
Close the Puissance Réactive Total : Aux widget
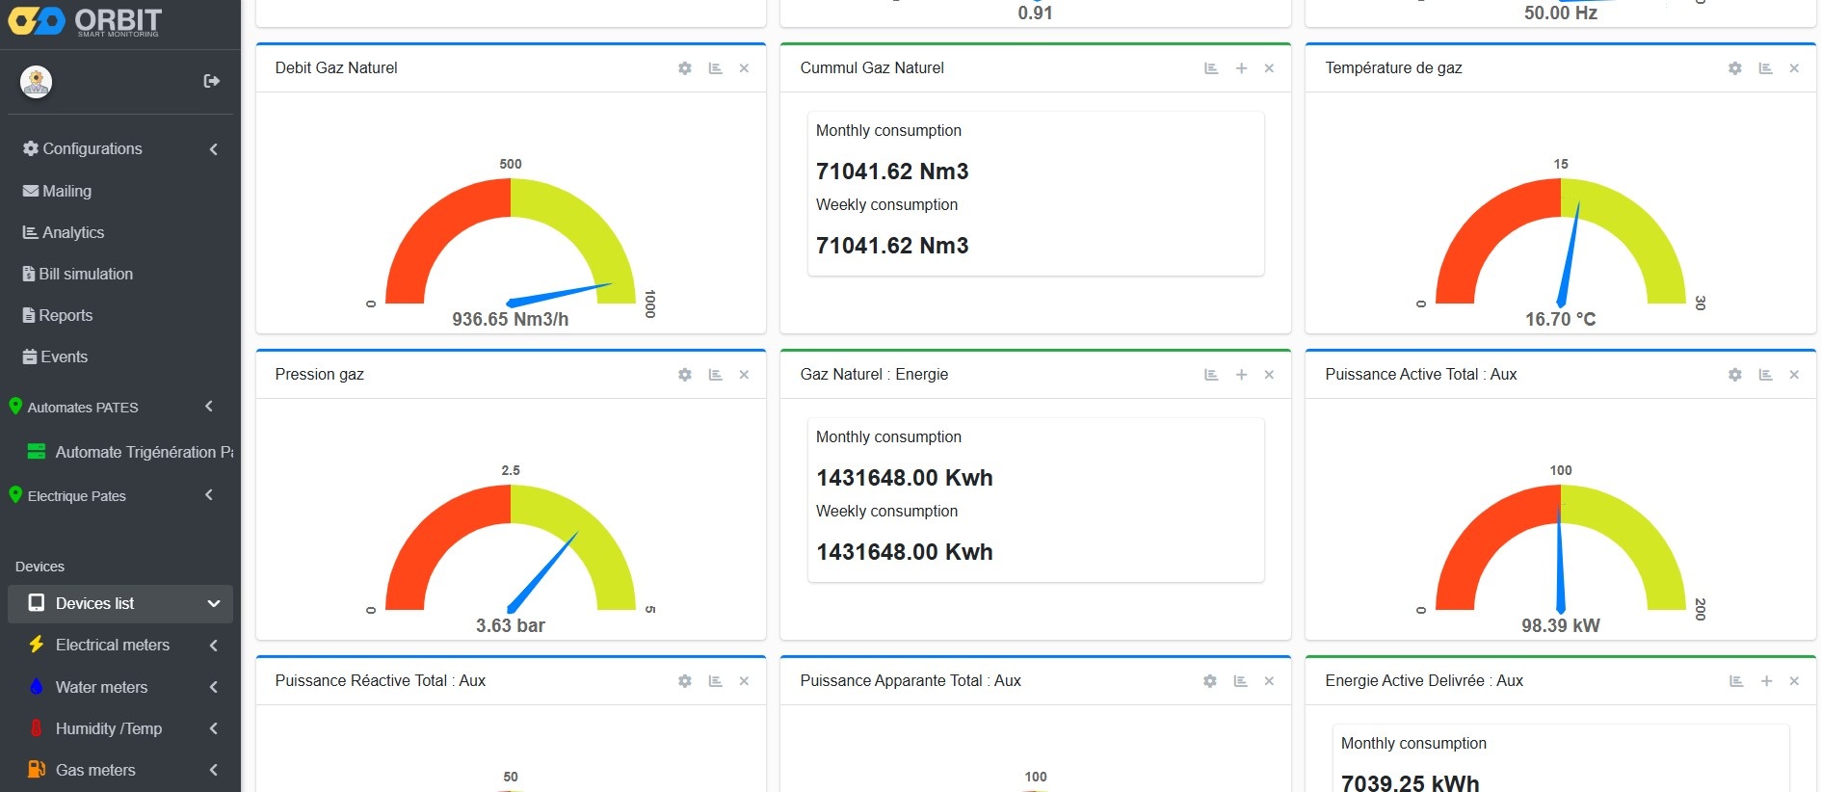744,681
